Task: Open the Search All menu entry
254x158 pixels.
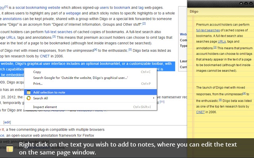Action: (x=90, y=98)
